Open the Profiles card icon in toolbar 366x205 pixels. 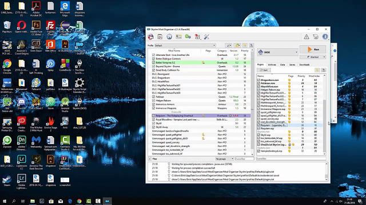click(178, 36)
